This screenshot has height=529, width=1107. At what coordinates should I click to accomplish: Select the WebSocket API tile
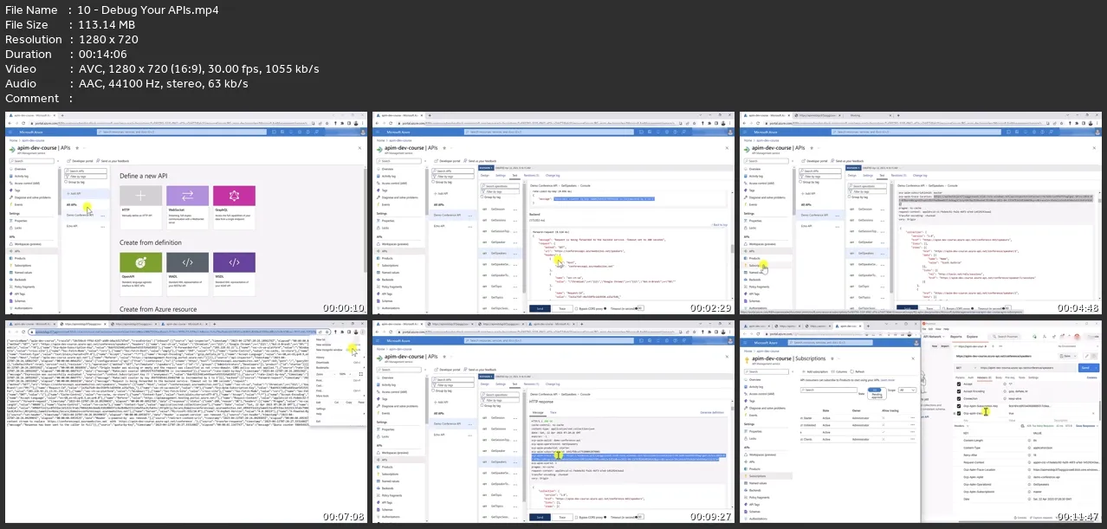(188, 208)
